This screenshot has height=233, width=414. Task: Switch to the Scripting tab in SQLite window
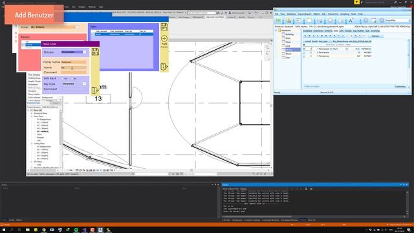pyautogui.click(x=375, y=31)
